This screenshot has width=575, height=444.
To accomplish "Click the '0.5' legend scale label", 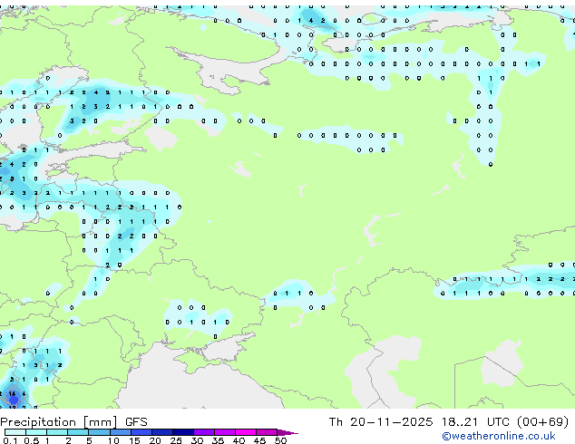I will coord(32,440).
